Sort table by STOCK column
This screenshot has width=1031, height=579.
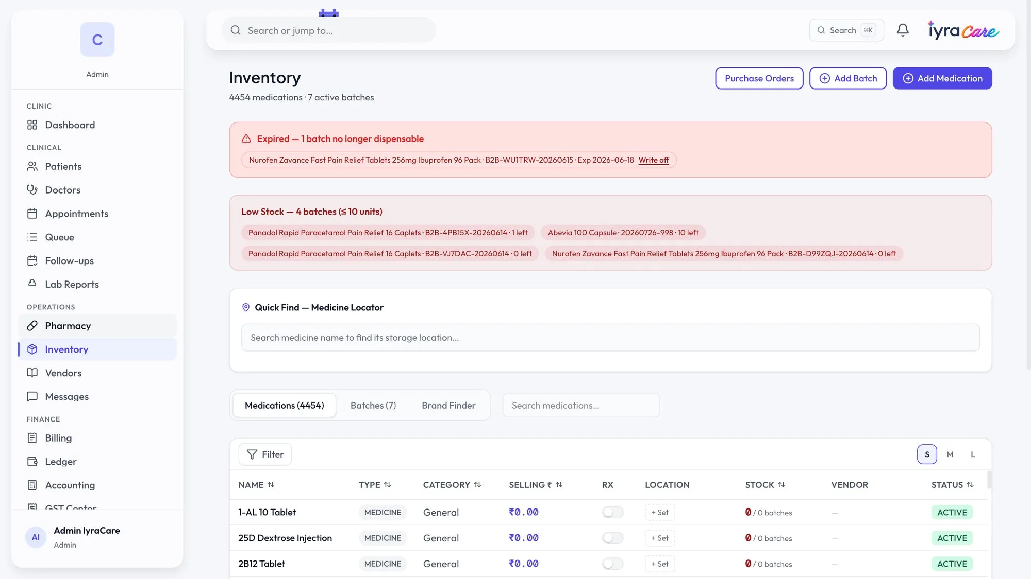[x=765, y=485]
